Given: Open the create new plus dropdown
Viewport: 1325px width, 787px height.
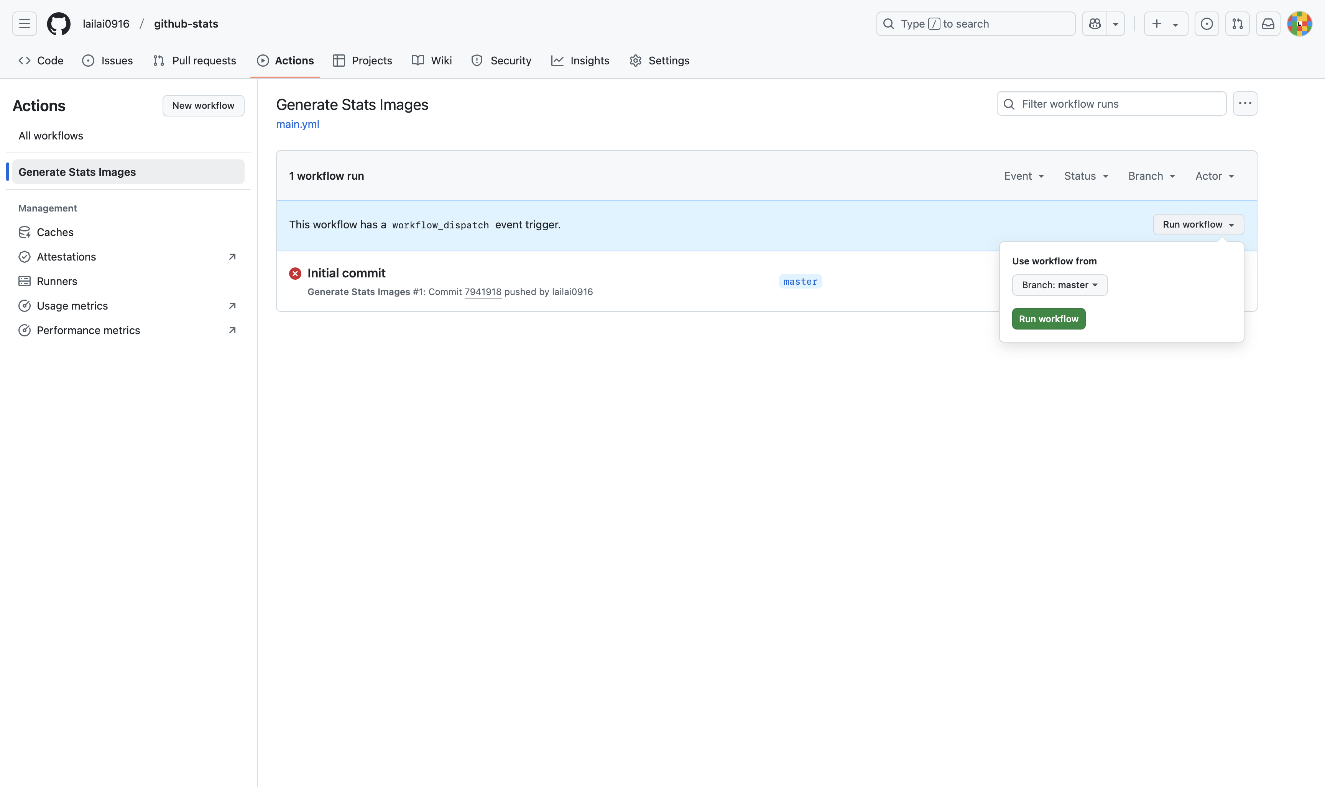Looking at the screenshot, I should click(x=1165, y=24).
